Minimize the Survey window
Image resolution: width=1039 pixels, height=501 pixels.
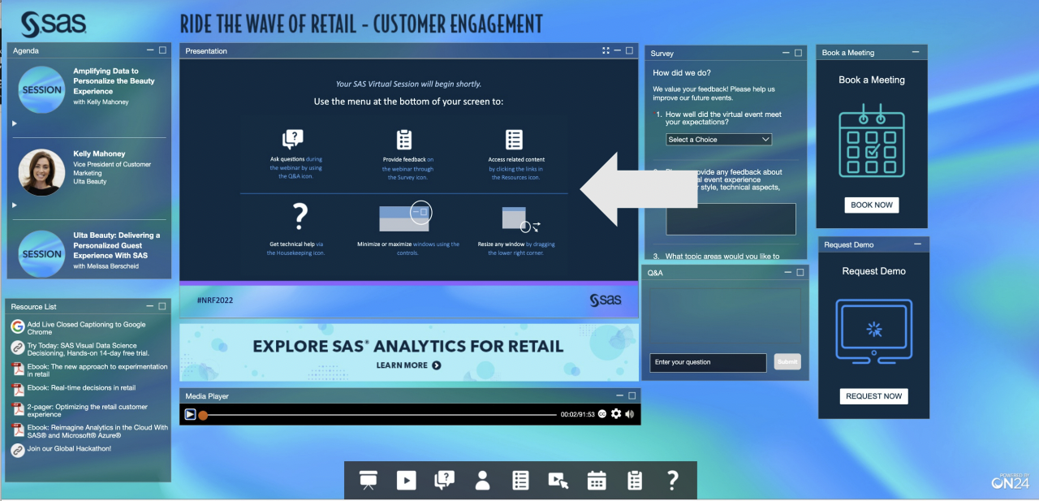(786, 53)
